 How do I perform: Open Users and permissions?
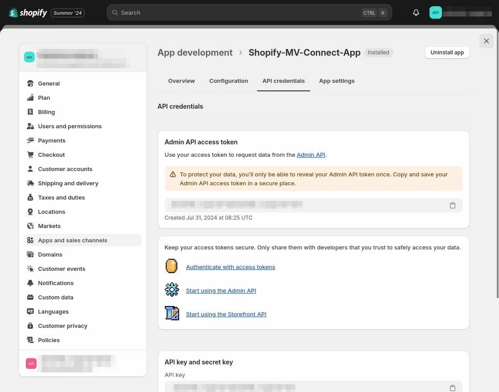[x=70, y=127]
